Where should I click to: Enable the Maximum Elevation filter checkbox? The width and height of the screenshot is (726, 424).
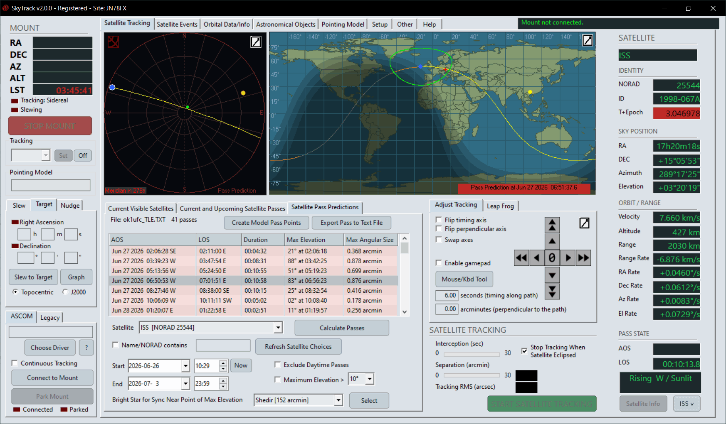click(x=277, y=380)
